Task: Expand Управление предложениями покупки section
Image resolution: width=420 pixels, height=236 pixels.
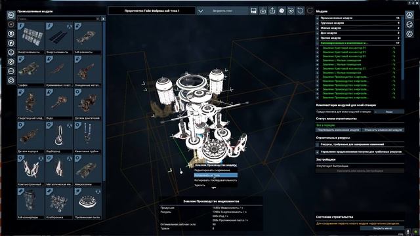Action: coord(317,152)
